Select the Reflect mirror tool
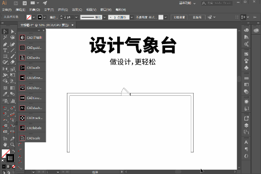Viewport: 261px width, 174px height. pyautogui.click(x=5, y=69)
